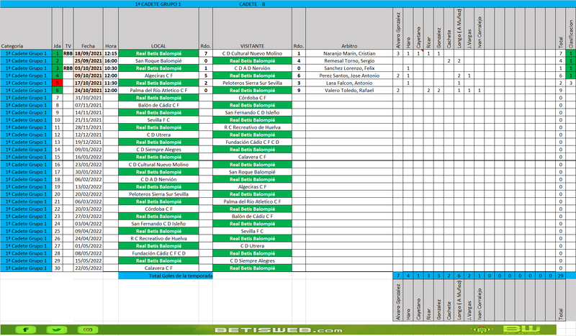Screen dimensions: 576x336
Task: Select referee 'Valero Toledo, Rafael'
Action: click(x=349, y=91)
